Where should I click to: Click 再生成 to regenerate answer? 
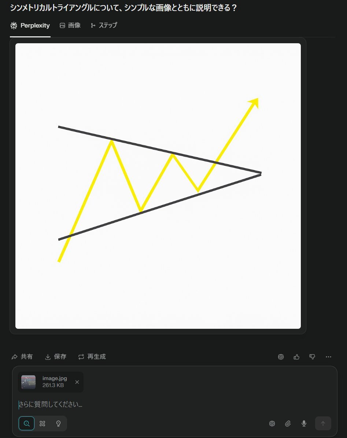92,357
